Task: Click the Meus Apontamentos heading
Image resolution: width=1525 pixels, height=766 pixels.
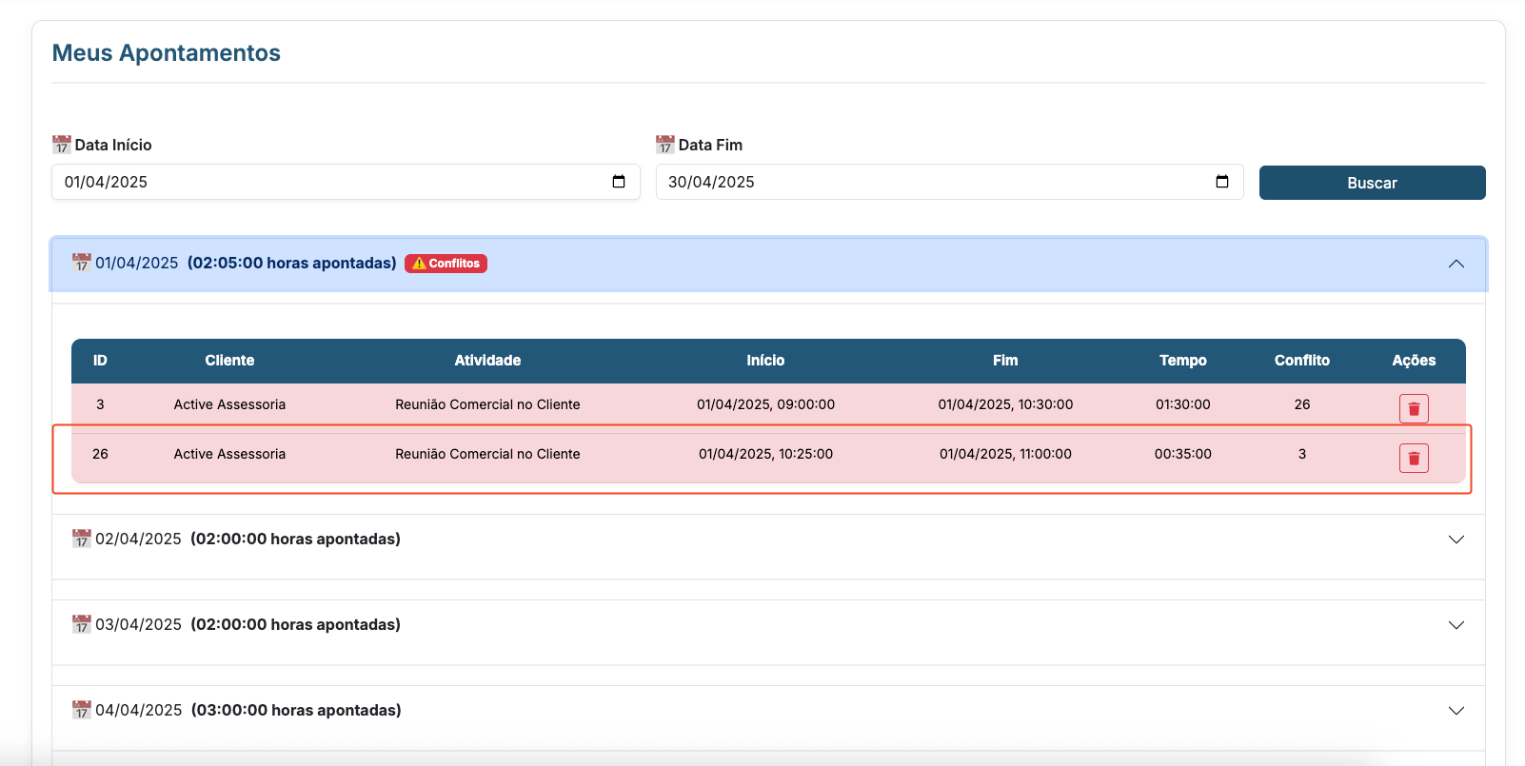Action: point(167,53)
